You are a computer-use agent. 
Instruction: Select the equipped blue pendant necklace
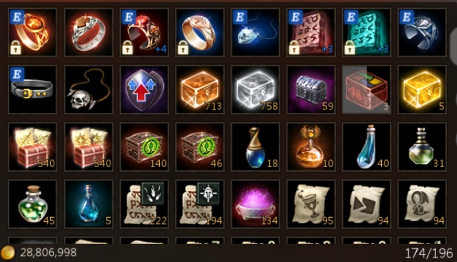[x=255, y=33]
